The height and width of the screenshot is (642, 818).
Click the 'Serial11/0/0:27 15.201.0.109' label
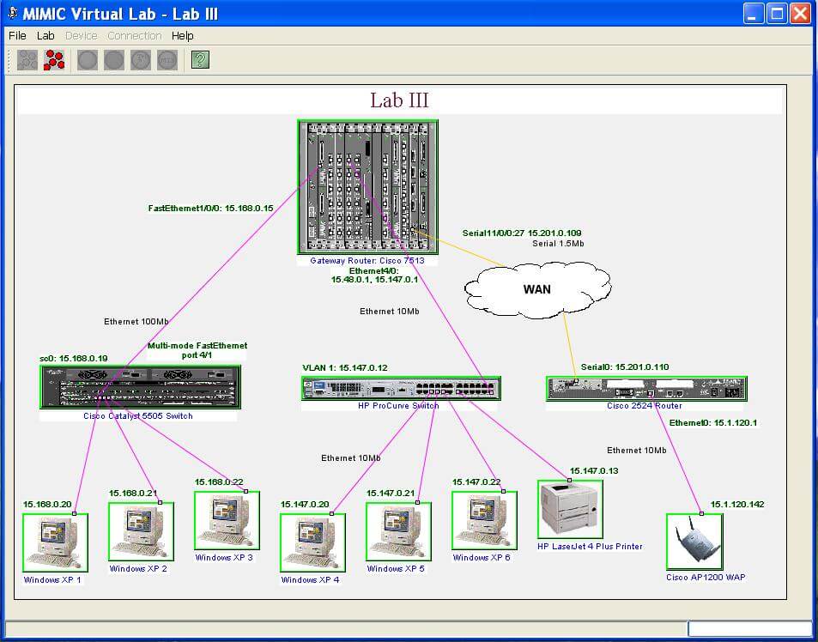[522, 233]
